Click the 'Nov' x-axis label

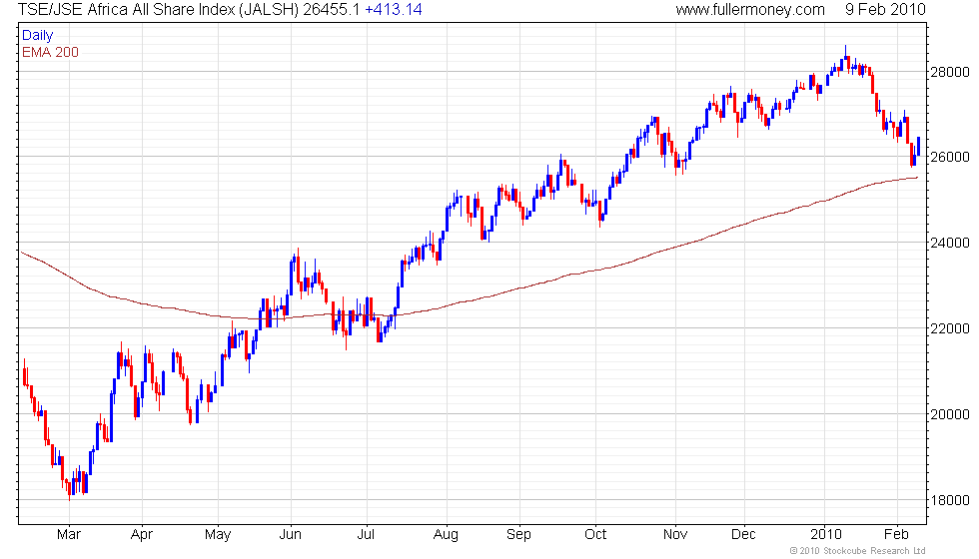point(675,535)
